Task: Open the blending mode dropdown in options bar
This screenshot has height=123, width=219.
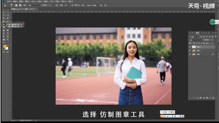Action: (34, 5)
